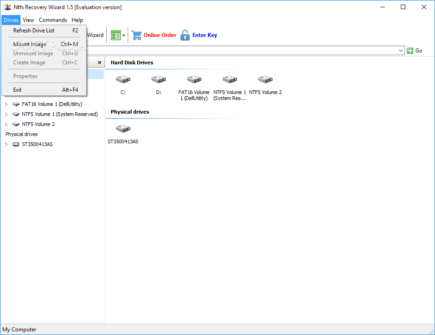Click My Computer status bar text

(x=19, y=330)
